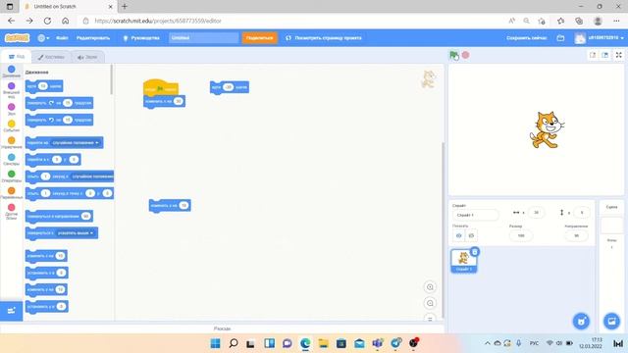
Task: Open the My Stuff folder icon
Action: 560,38
